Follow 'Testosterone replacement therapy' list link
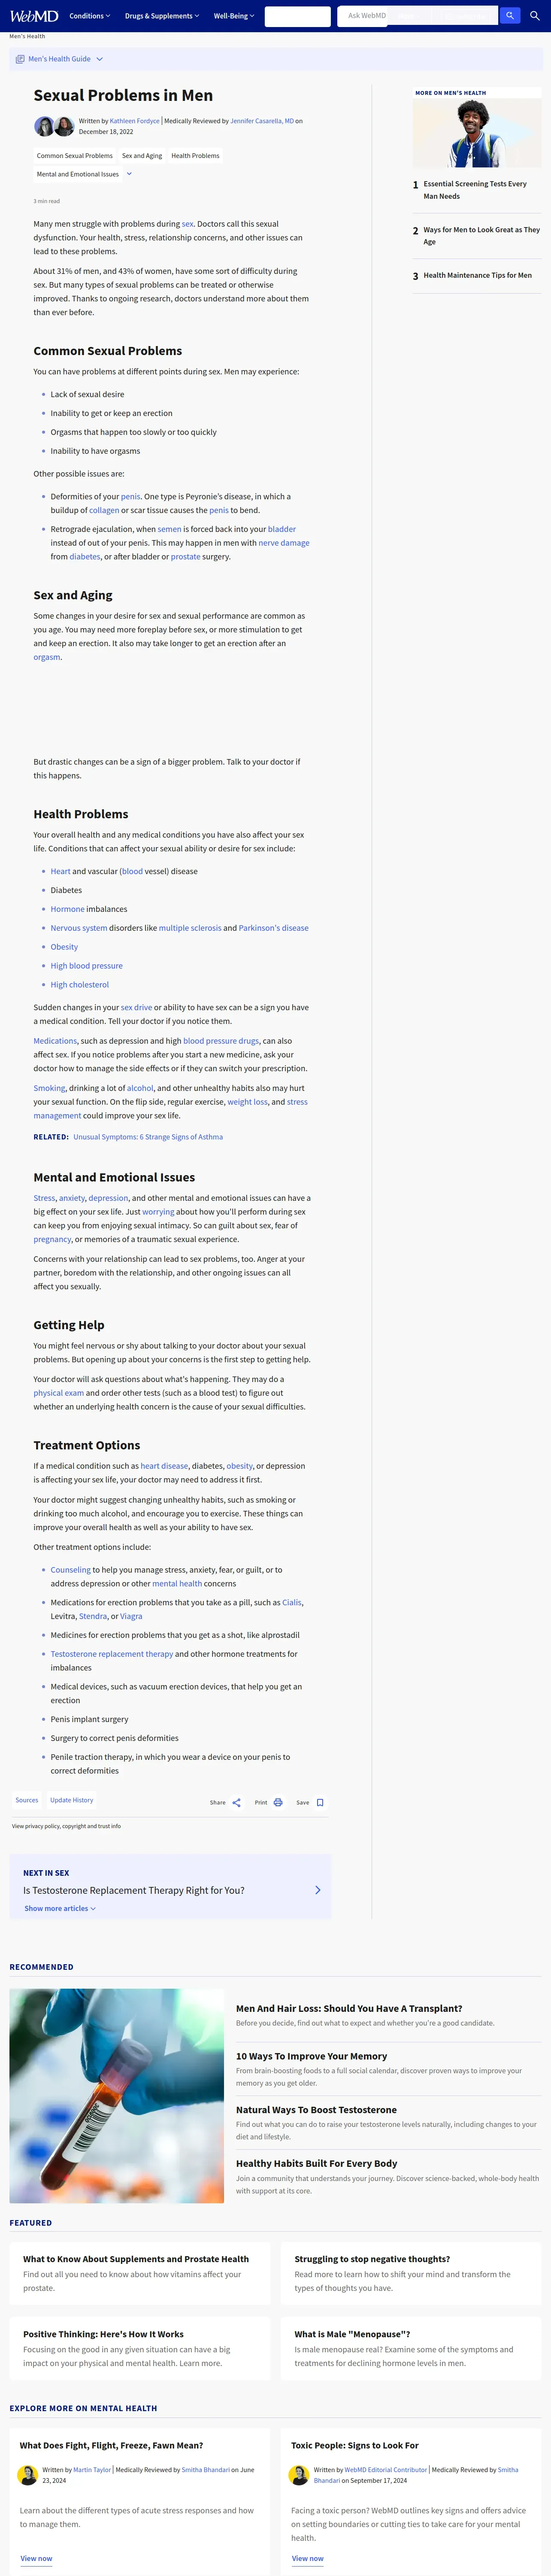 click(112, 1654)
